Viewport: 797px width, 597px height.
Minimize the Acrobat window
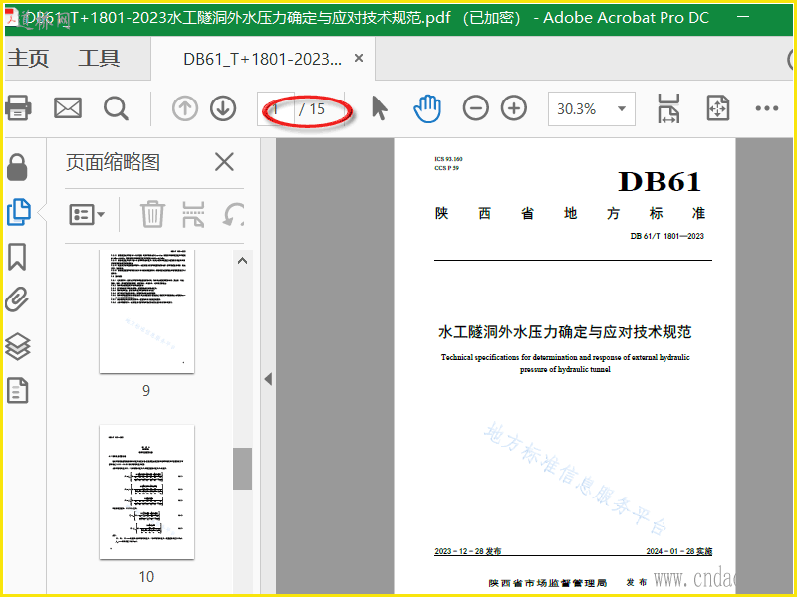[x=743, y=17]
